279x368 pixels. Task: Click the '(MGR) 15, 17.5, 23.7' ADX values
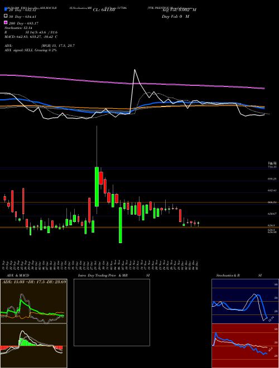click(x=58, y=46)
